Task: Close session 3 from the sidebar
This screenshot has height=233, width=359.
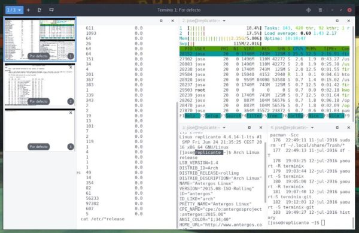Action: click(71, 113)
